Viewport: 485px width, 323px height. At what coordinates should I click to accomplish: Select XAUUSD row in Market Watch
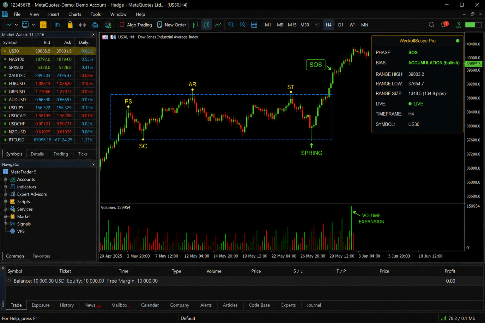49,75
